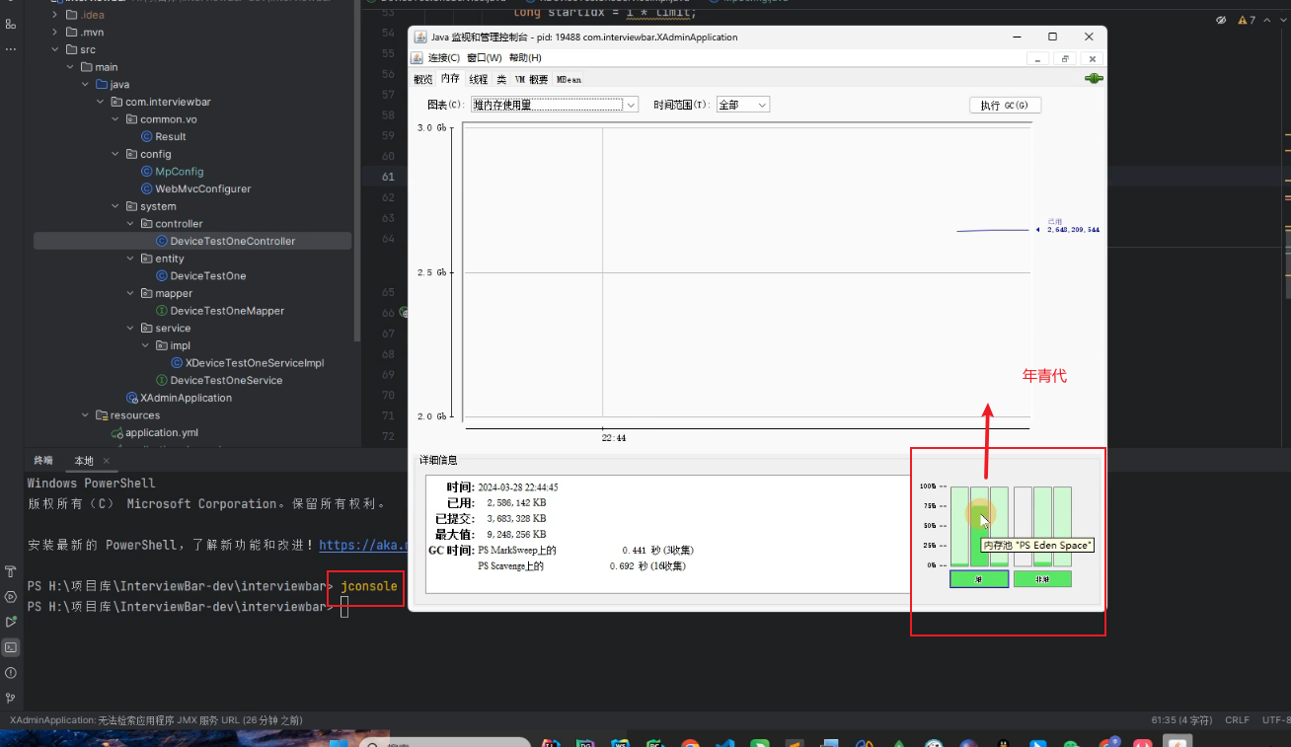Collapse the common.vo package
The width and height of the screenshot is (1291, 747).
click(115, 119)
